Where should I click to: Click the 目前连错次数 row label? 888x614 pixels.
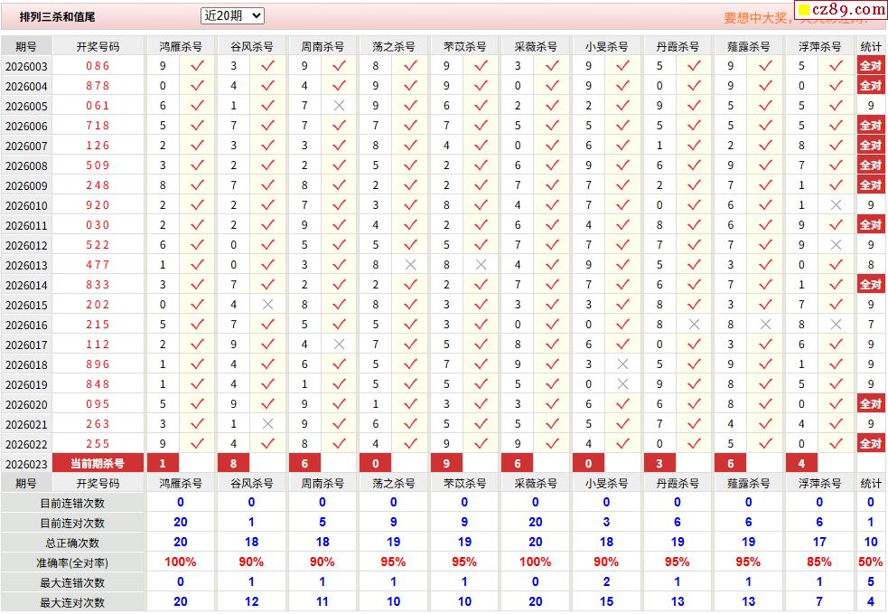point(72,503)
